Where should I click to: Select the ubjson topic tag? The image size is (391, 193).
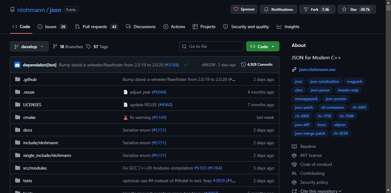pyautogui.click(x=339, y=125)
